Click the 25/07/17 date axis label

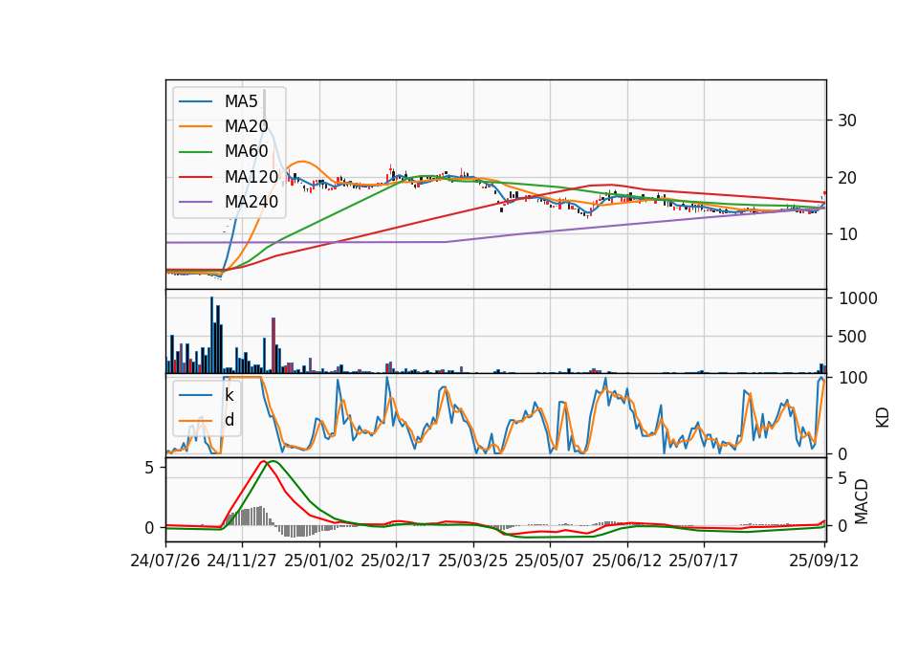pos(704,561)
